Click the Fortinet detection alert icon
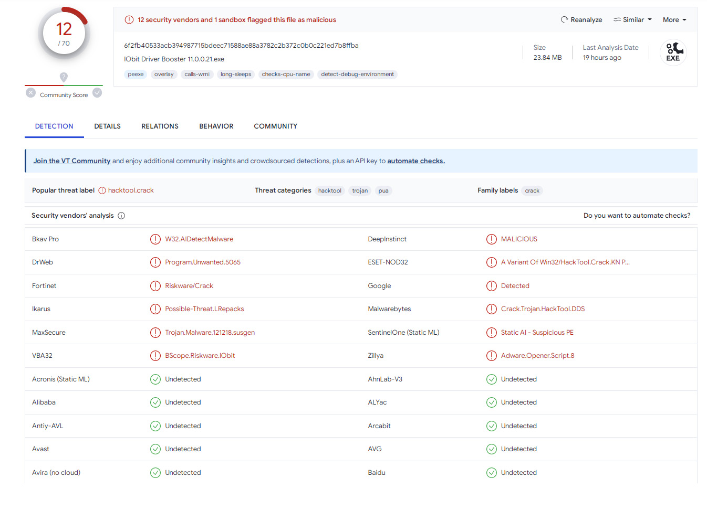 coord(155,286)
